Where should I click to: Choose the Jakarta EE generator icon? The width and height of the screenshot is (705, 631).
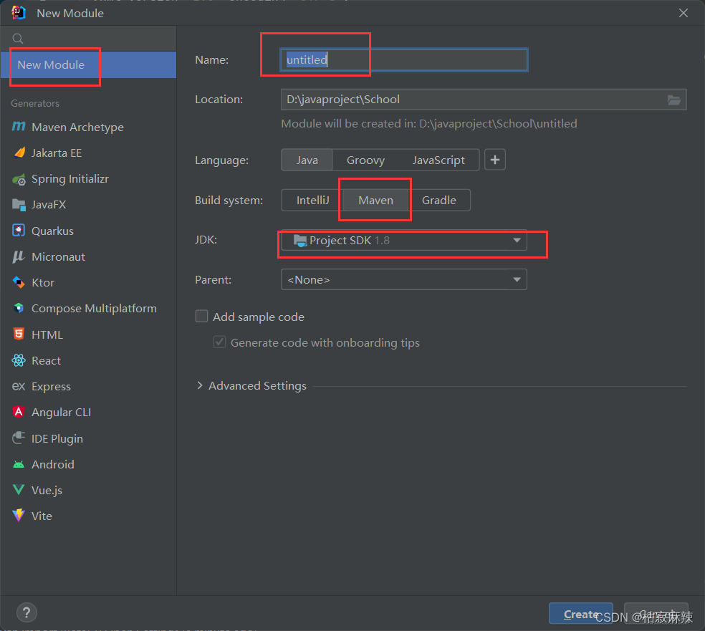point(19,153)
